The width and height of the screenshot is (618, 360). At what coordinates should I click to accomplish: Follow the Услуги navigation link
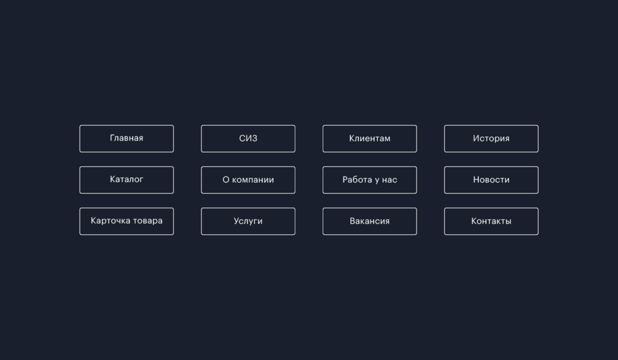coord(248,221)
